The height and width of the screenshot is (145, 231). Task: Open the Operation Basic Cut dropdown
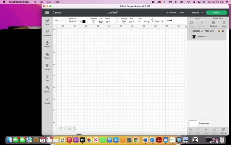[75, 22]
